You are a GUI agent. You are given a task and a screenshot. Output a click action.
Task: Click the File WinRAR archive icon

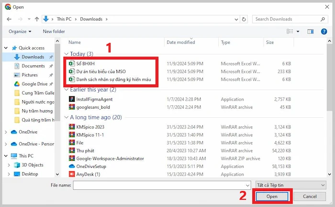72,143
